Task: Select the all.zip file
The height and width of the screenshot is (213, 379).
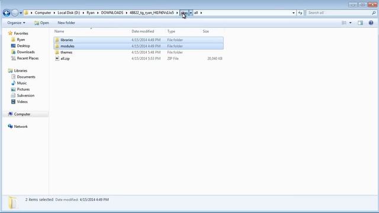Action: coord(138,59)
